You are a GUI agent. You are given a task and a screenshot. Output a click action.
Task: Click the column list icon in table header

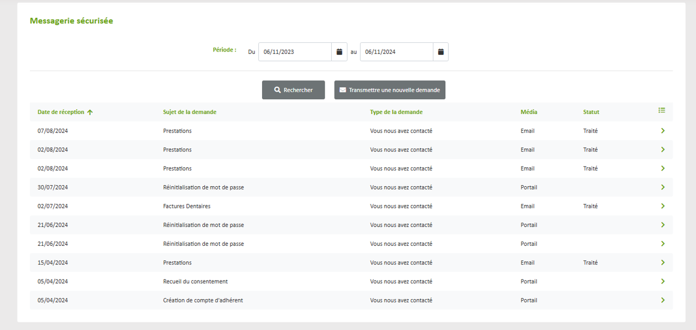662,110
